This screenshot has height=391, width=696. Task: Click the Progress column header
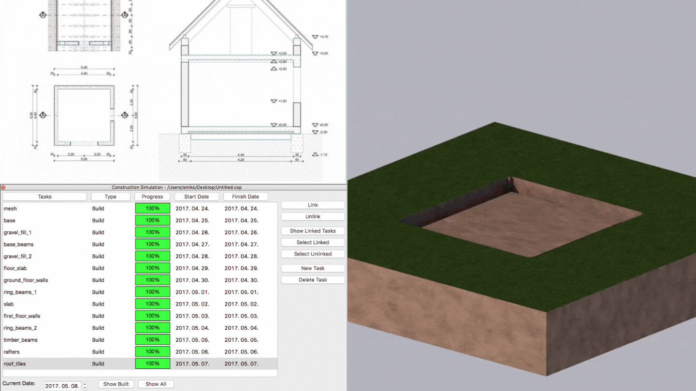pyautogui.click(x=152, y=196)
